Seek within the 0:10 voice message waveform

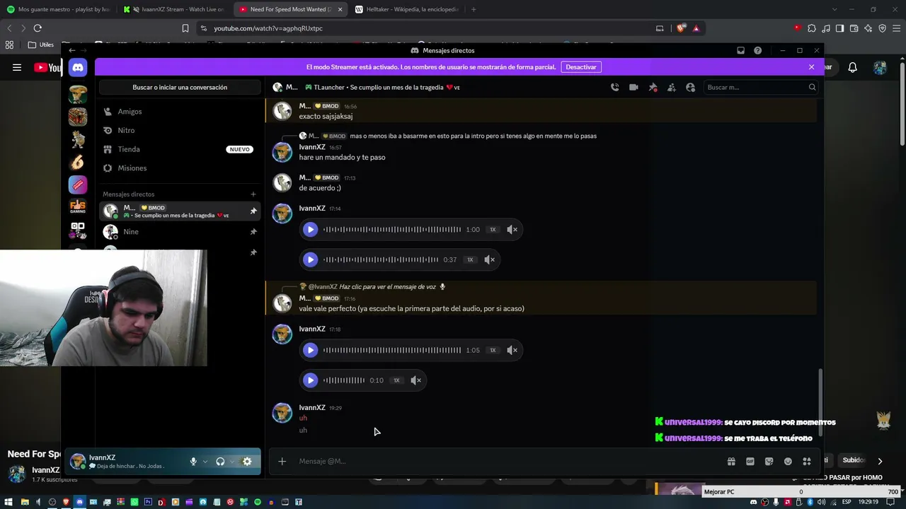pos(344,380)
